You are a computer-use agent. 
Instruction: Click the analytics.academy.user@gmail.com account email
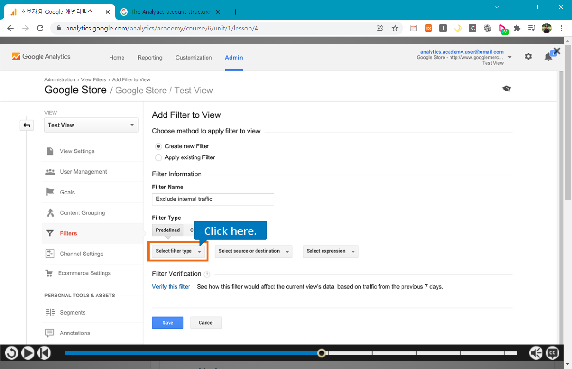462,52
